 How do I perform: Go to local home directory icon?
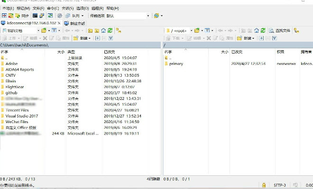103,30
